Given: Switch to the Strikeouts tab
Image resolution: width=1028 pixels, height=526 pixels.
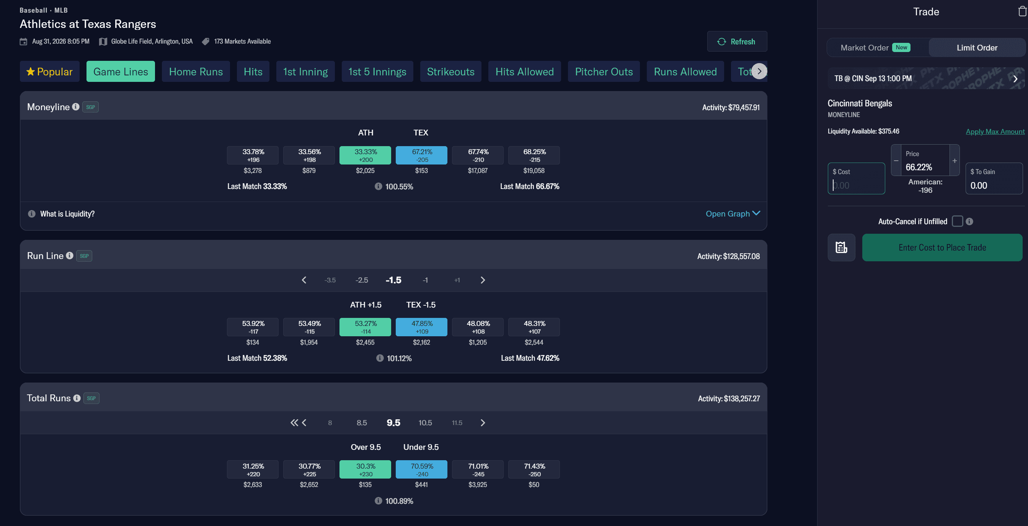Looking at the screenshot, I should [x=450, y=72].
